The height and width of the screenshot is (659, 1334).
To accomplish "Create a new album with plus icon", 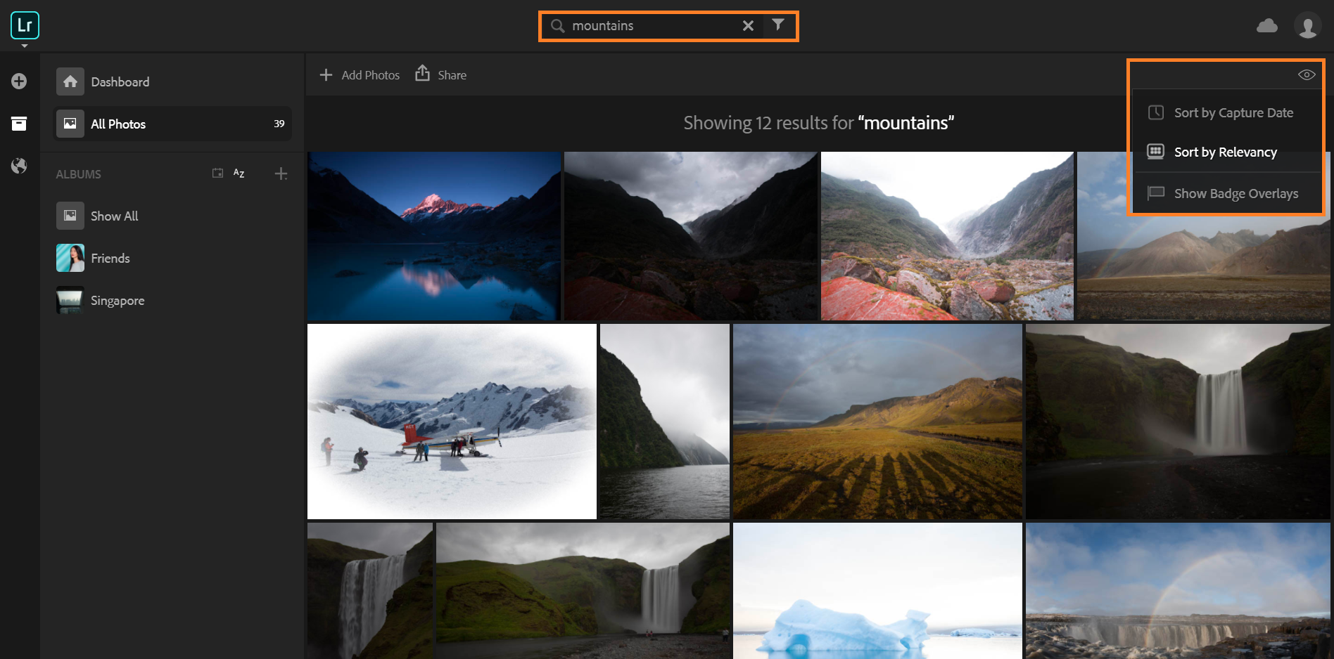I will pos(281,174).
